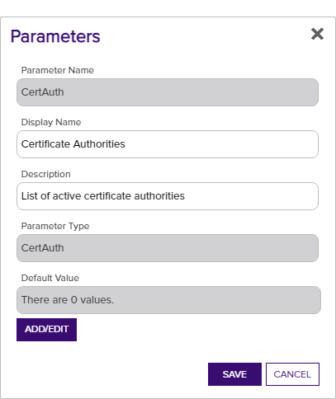Viewport: 336px width, 399px height.
Task: Focus the Display Name input field
Action: [168, 144]
